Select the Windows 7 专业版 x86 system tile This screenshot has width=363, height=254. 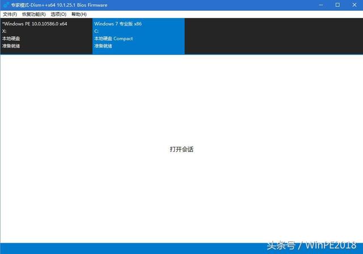coord(138,36)
